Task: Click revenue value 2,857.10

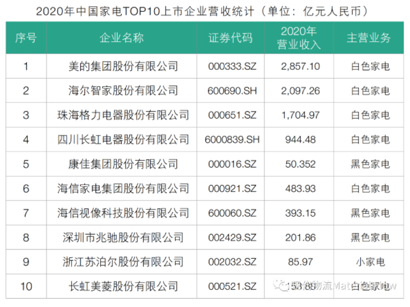Action: click(300, 67)
